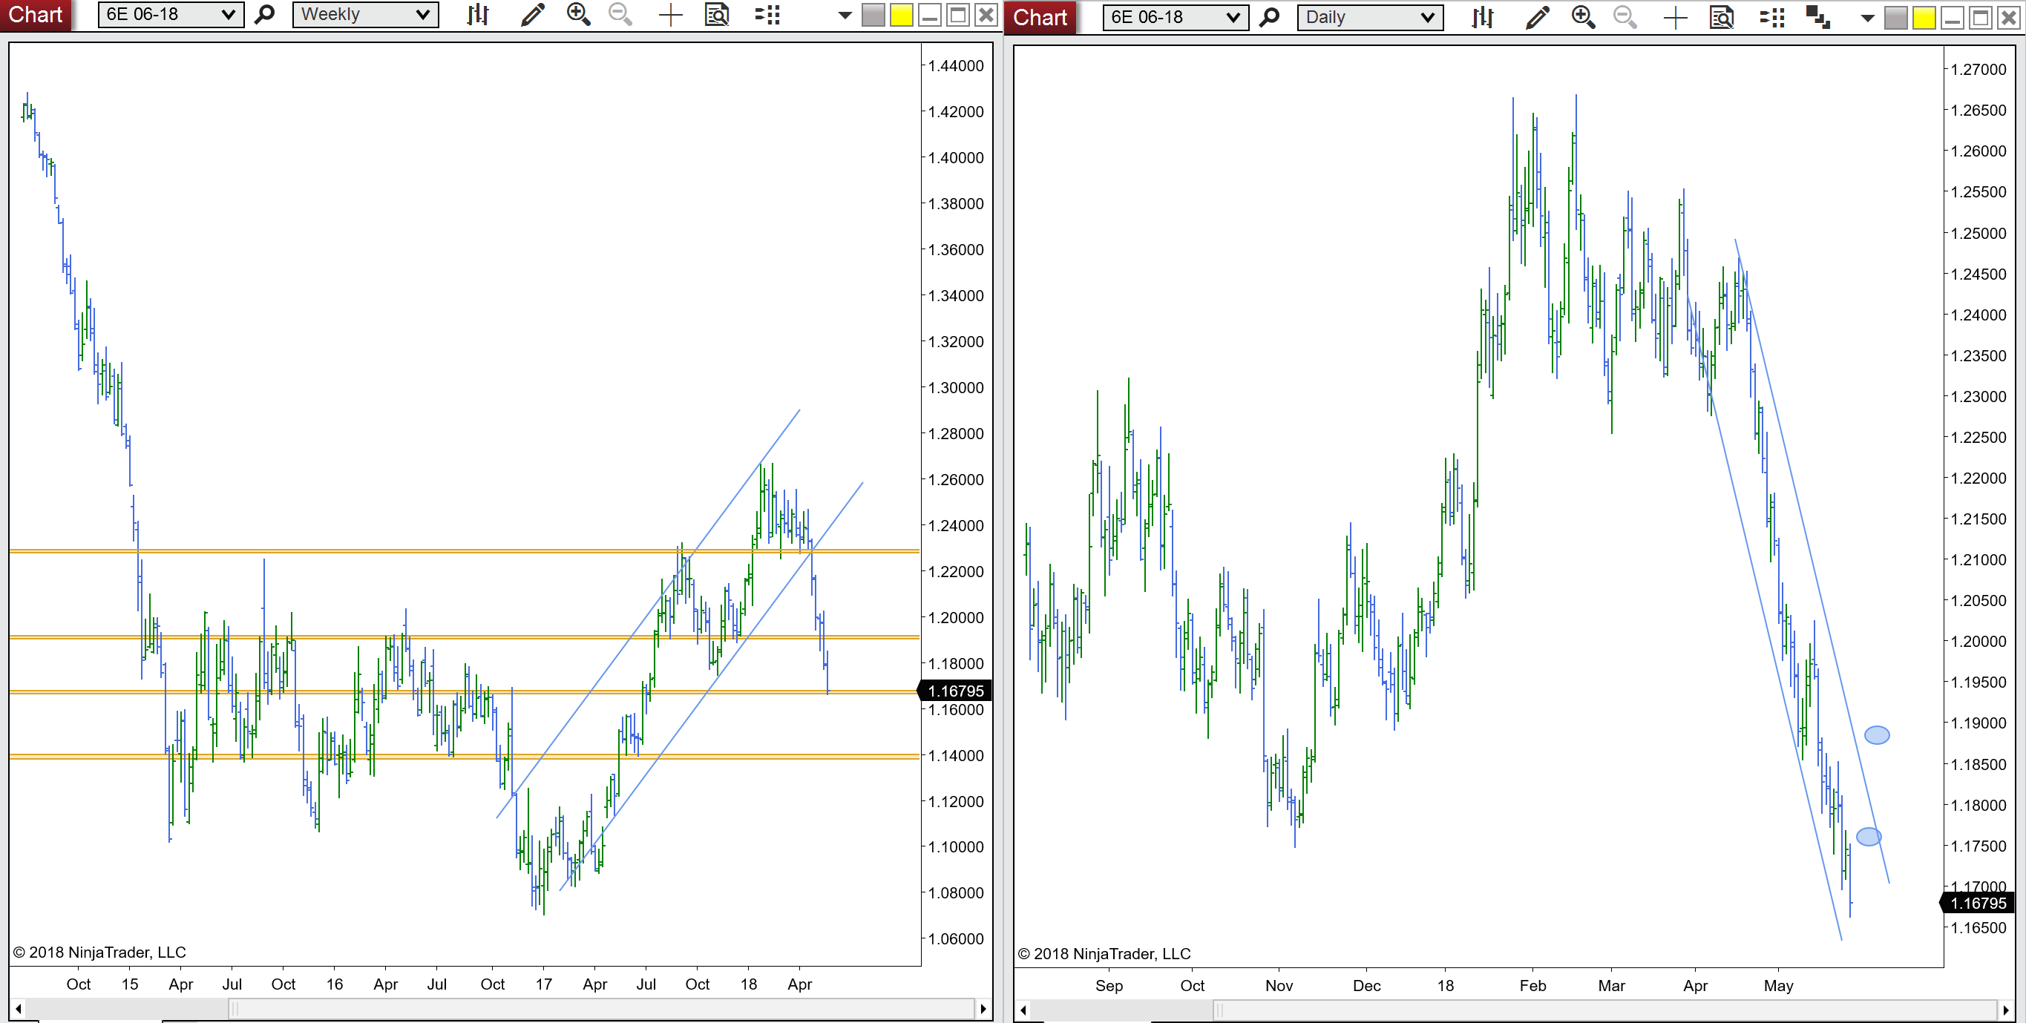The width and height of the screenshot is (2026, 1023).
Task: Open toolbar overflow arrow in Weekly chart
Action: (845, 15)
